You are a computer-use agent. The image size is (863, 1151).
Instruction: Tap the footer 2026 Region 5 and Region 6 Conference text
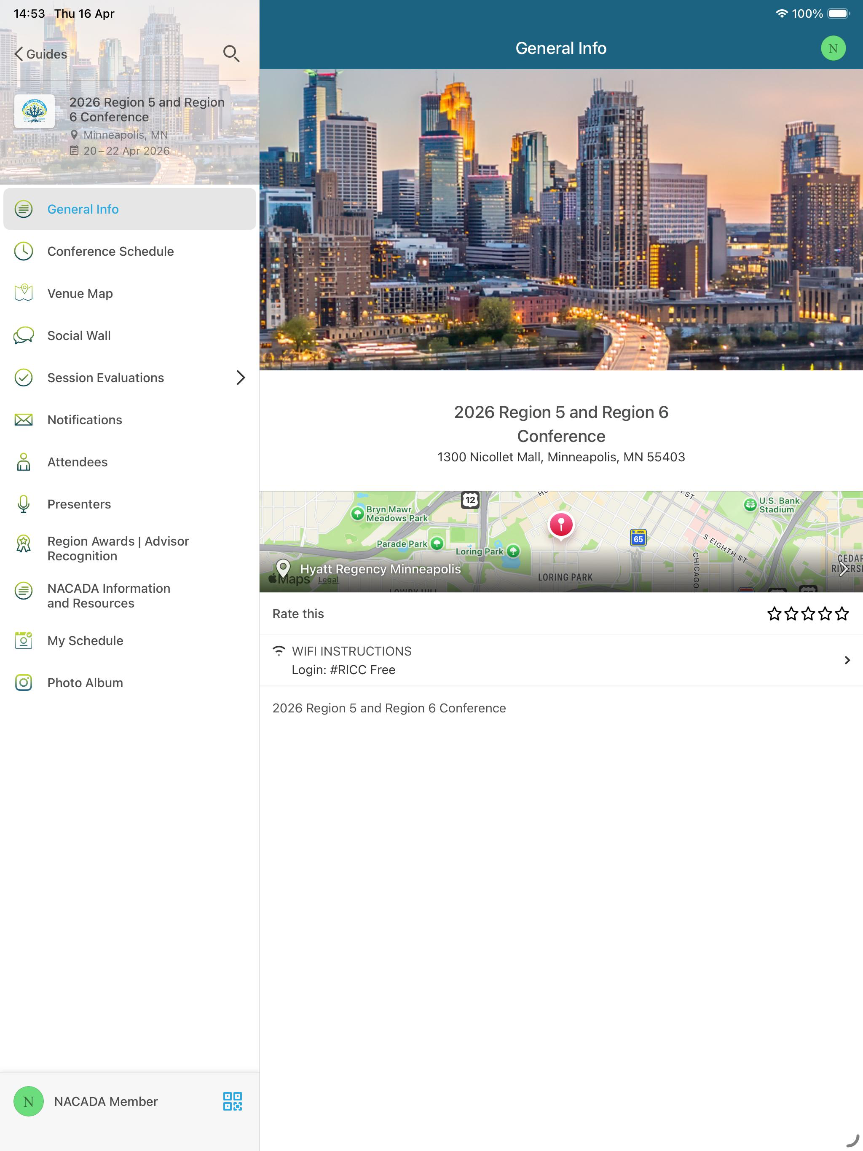pos(389,708)
